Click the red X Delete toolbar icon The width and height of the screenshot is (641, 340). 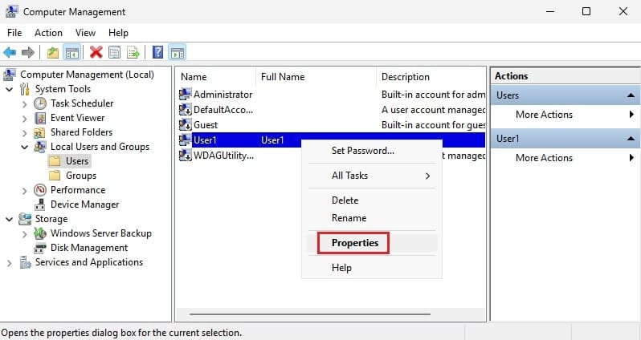96,52
